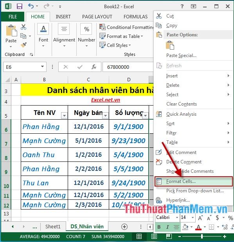
Task: Switch to Normal view in status bar
Action: coord(139,236)
